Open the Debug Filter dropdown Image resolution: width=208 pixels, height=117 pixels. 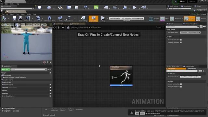[126, 19]
